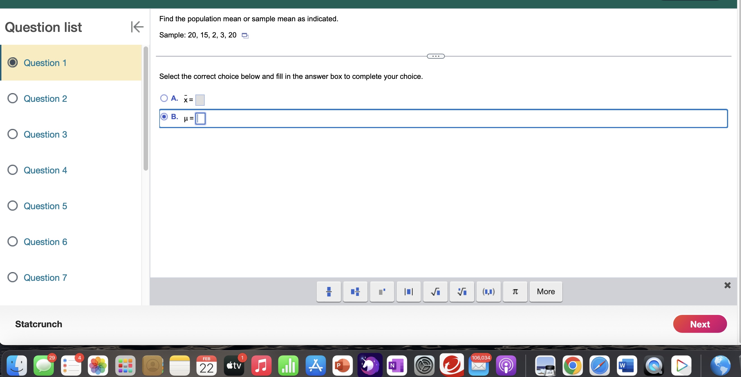Open Question 2 from the sidebar
This screenshot has height=377, width=741.
click(45, 98)
